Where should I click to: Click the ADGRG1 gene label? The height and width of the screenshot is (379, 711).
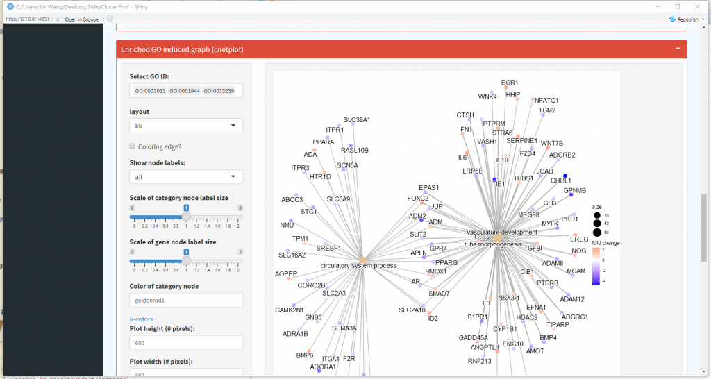tap(575, 317)
